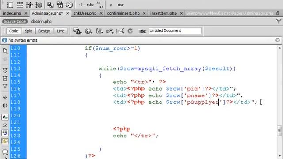Click the Refresh Design View icon
The image size is (283, 159).
(130, 31)
